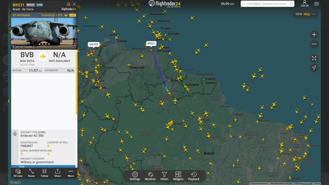This screenshot has width=329, height=185.
Task: Open the map Terms link
Action: [x=317, y=183]
